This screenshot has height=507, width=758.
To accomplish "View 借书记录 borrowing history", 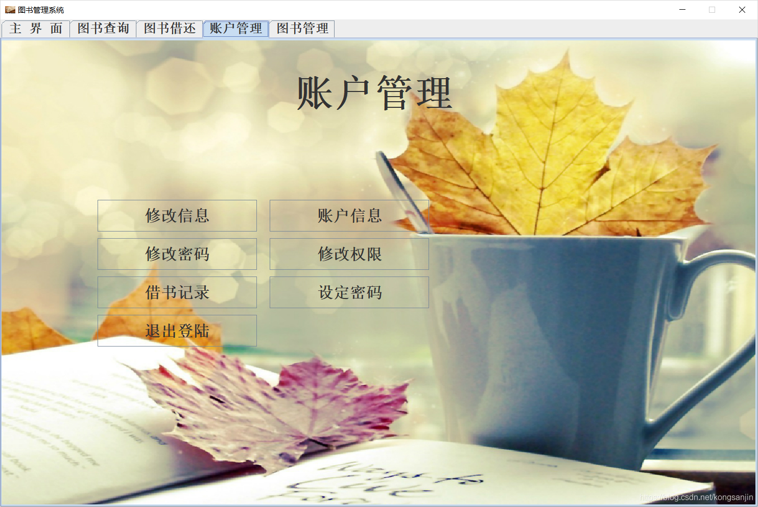I will (x=177, y=292).
